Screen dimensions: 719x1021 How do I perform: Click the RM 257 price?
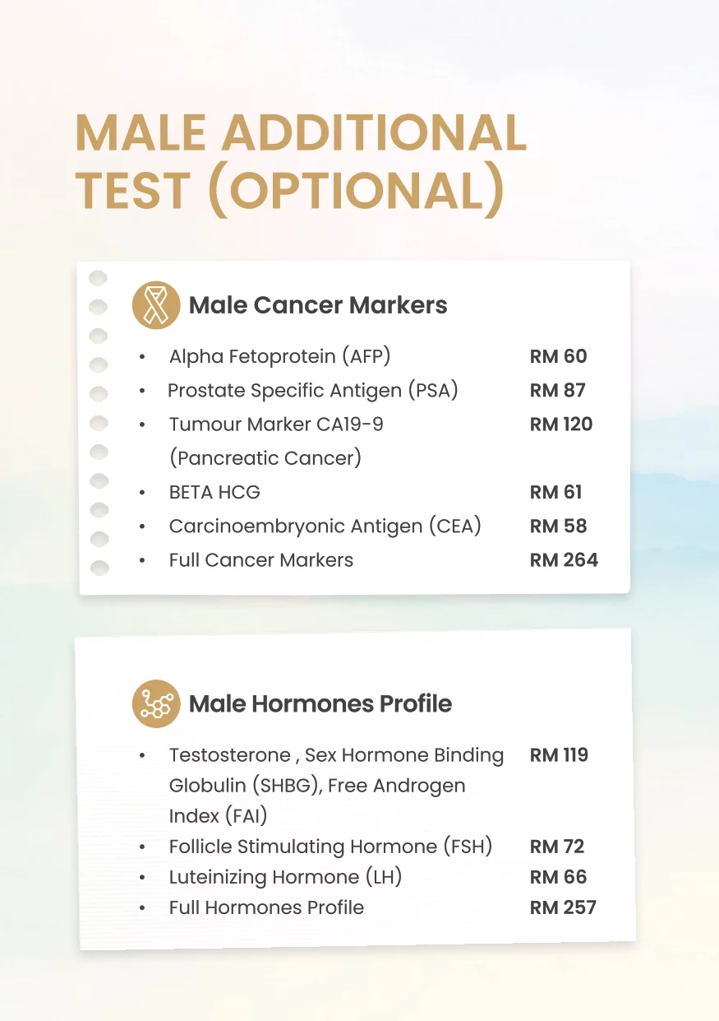coord(563,907)
